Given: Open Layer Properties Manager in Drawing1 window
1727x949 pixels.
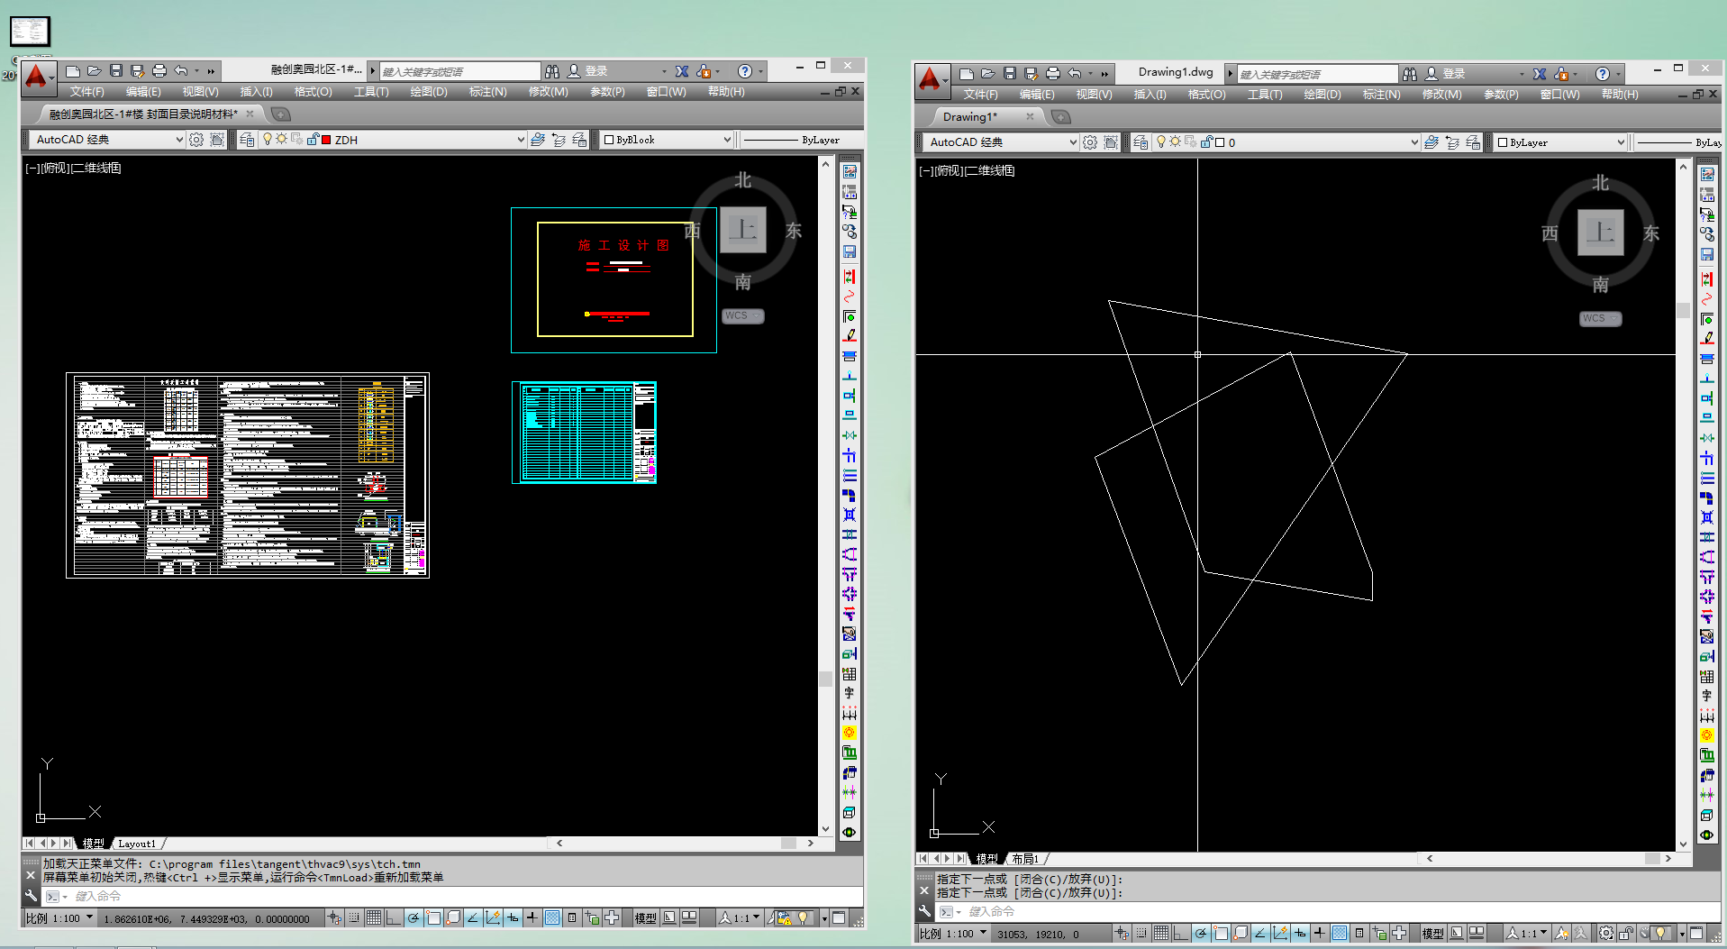Looking at the screenshot, I should (1141, 142).
